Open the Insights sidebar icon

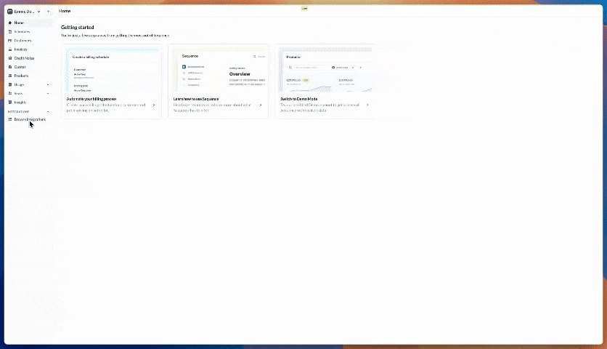[10, 103]
